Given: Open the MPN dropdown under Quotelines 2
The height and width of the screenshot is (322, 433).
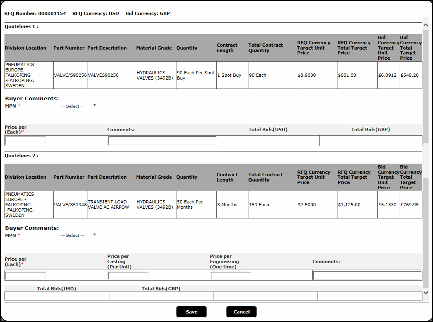Looking at the screenshot, I should [x=78, y=235].
